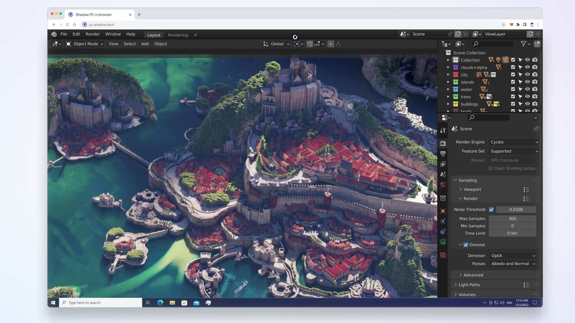
Task: Open File Explorer from the taskbar
Action: [x=172, y=303]
